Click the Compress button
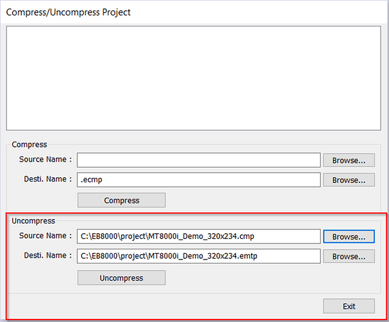Viewport: 389px width, 322px height. [121, 200]
